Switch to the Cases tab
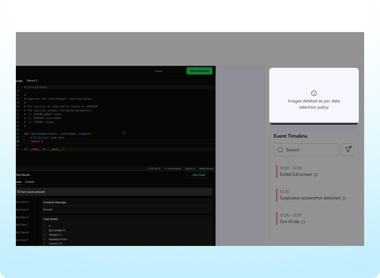Screen dimensions: 380x278 point(19,182)
